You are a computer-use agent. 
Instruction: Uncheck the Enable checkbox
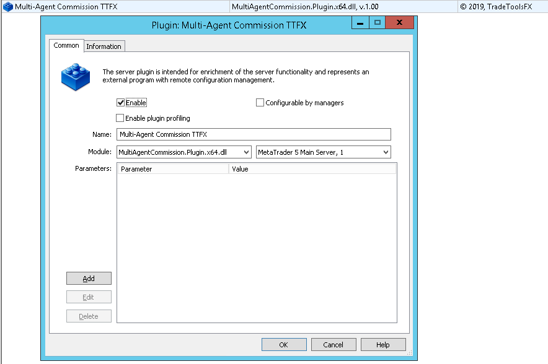click(121, 103)
